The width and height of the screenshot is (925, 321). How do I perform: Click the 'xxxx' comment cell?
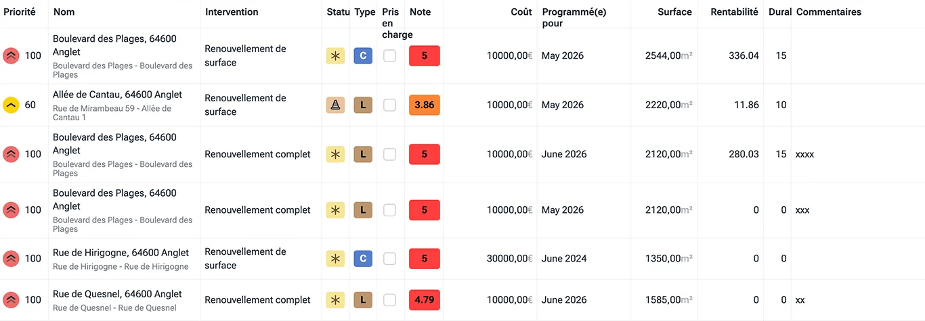(x=804, y=154)
